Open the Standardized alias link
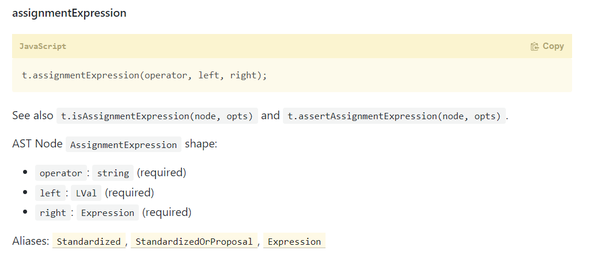The width and height of the screenshot is (594, 258). (89, 242)
